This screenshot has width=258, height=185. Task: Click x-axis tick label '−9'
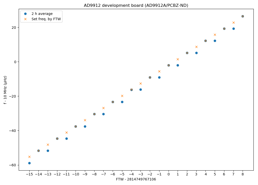pos(85,174)
